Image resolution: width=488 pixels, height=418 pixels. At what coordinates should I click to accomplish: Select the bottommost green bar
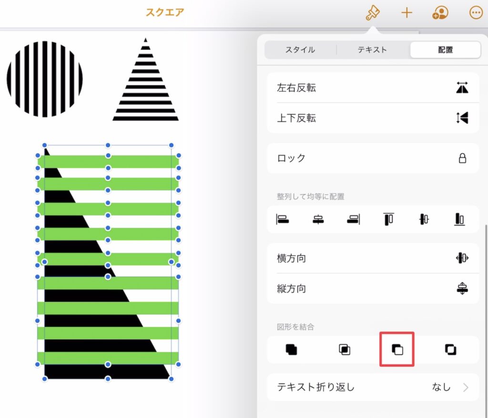pyautogui.click(x=108, y=358)
